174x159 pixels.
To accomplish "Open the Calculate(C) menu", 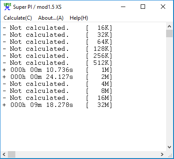I will (x=18, y=18).
